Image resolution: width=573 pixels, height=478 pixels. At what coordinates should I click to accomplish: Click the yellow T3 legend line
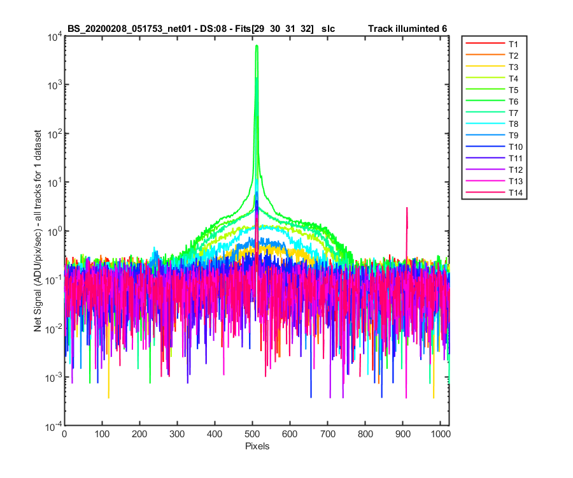pyautogui.click(x=485, y=66)
